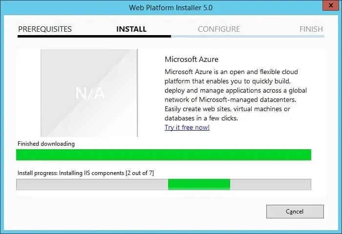The height and width of the screenshot is (234, 342).
Task: Click the Microsoft Azure heading
Action: pyautogui.click(x=192, y=59)
